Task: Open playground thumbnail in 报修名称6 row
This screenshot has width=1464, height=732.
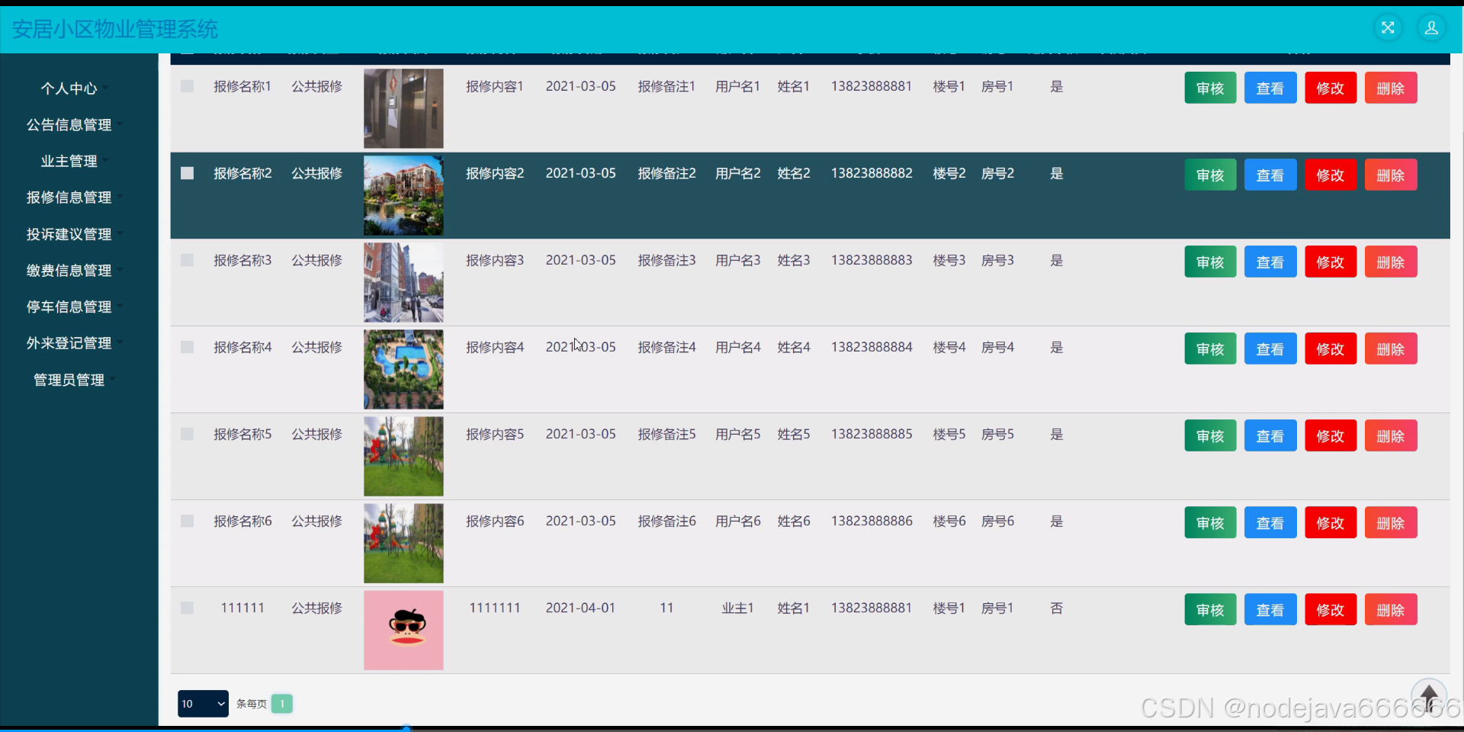Action: (x=403, y=543)
